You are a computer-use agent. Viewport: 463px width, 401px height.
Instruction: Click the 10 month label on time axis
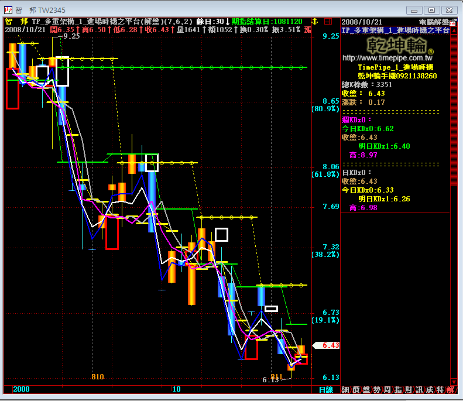click(x=177, y=389)
